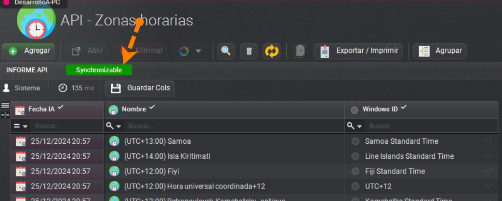Click the globe icon next to Isla Kiritimati
The height and width of the screenshot is (201, 502).
[114, 156]
